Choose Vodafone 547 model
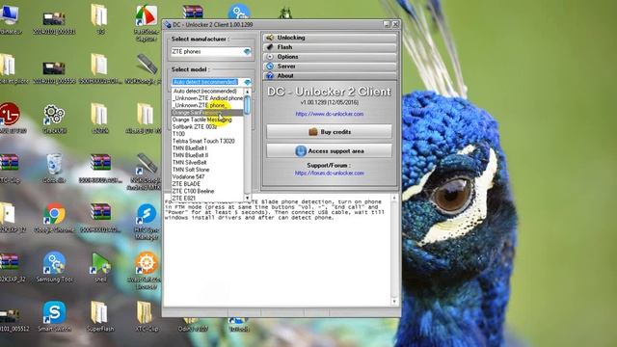The width and height of the screenshot is (617, 347). (207, 176)
